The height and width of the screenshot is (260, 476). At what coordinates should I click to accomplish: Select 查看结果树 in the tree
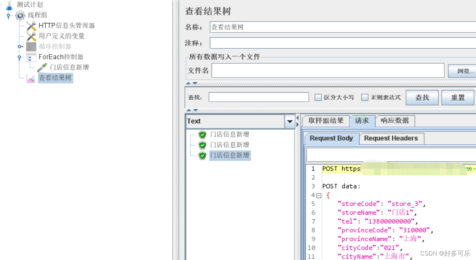pos(55,78)
